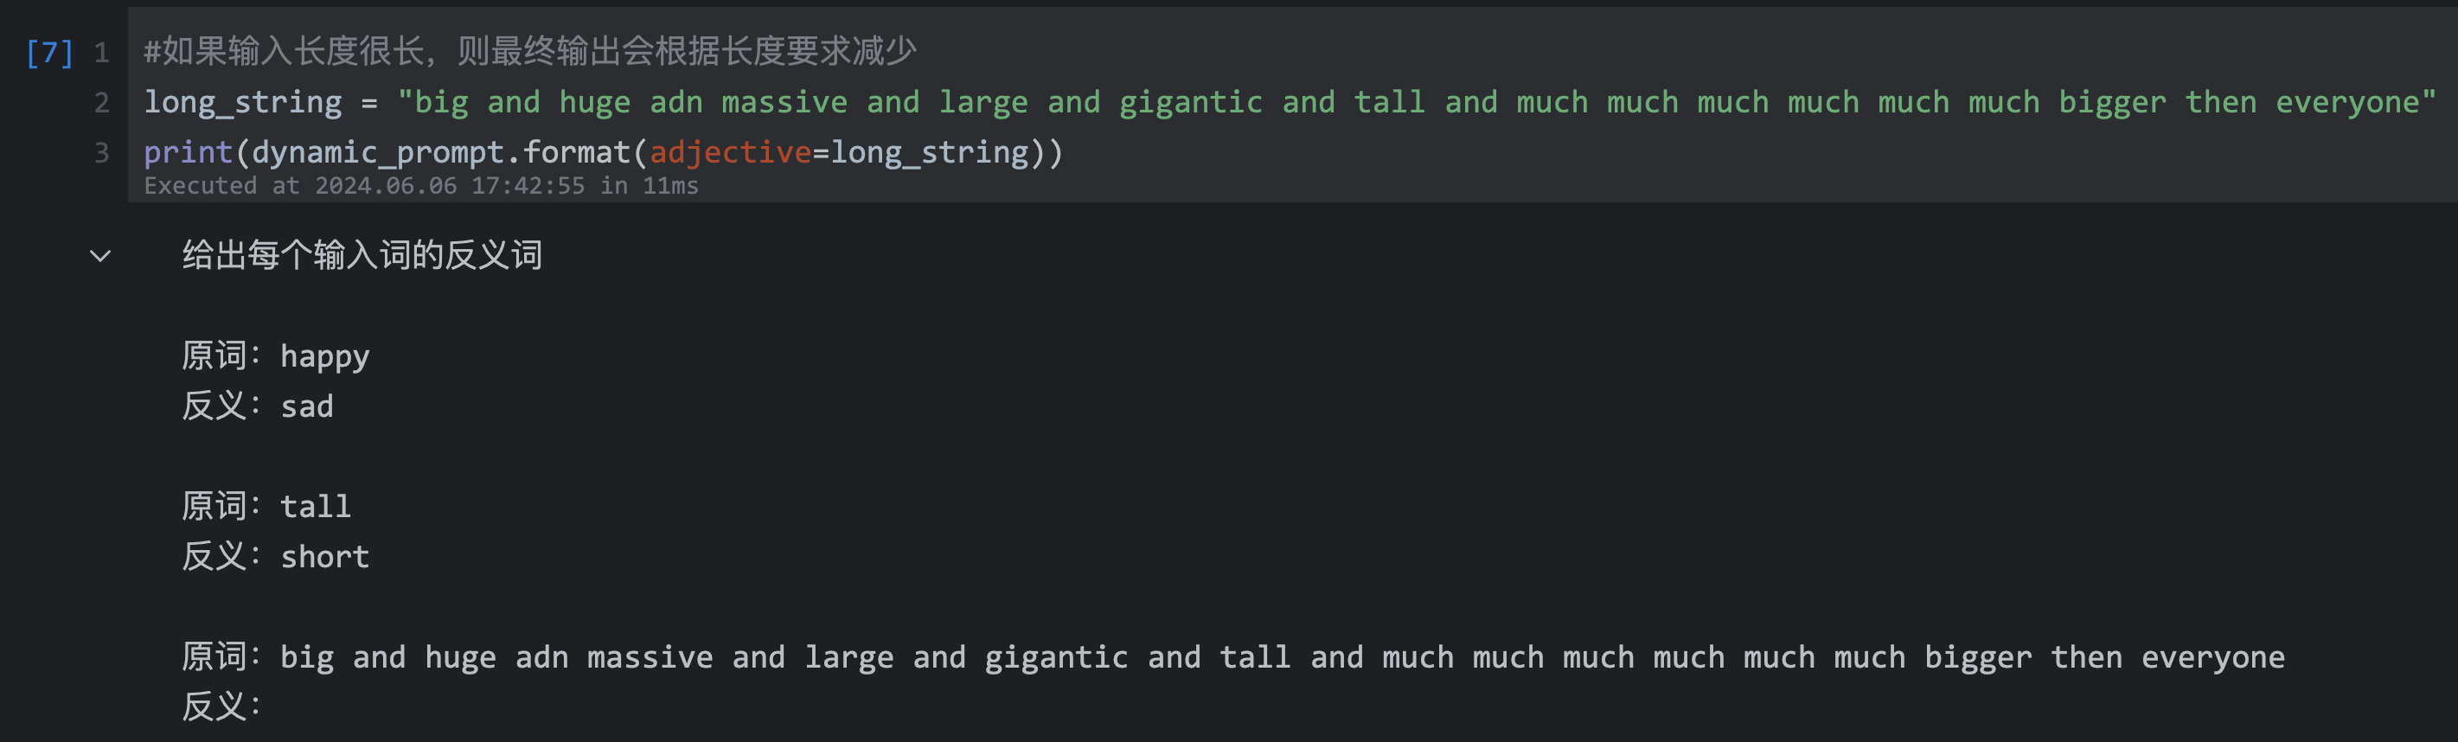Click dynamic_prompt in the code
The image size is (2458, 742).
tap(378, 152)
